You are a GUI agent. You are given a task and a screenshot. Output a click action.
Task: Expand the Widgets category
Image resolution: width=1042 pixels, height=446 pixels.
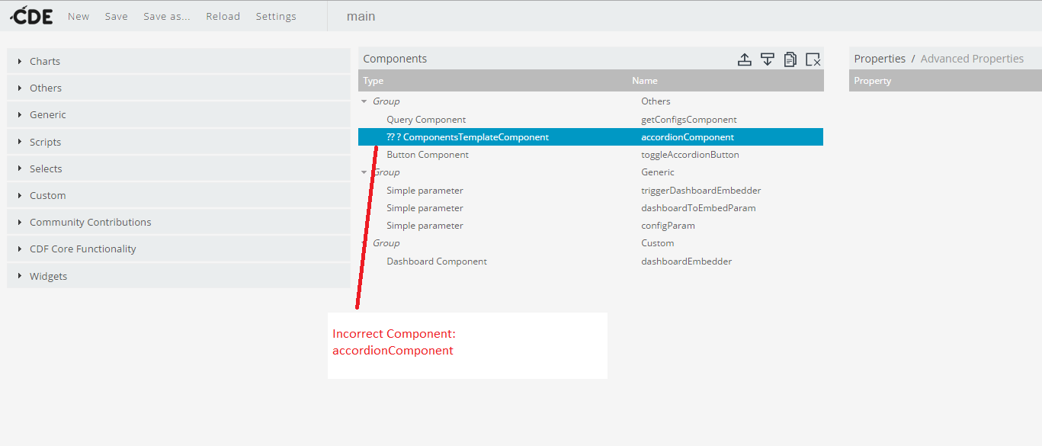coord(178,276)
